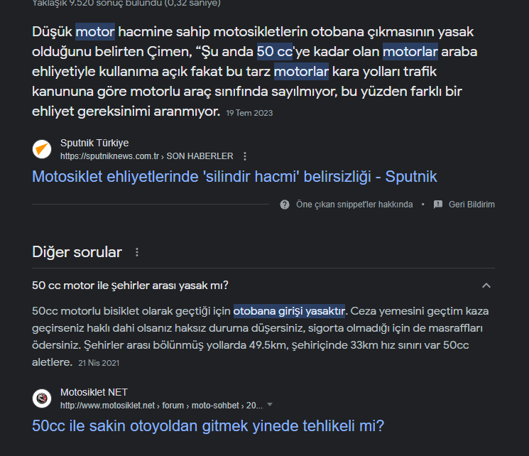The image size is (529, 456).
Task: Click the 'Motosiklet NET' site name
Action: (x=94, y=392)
